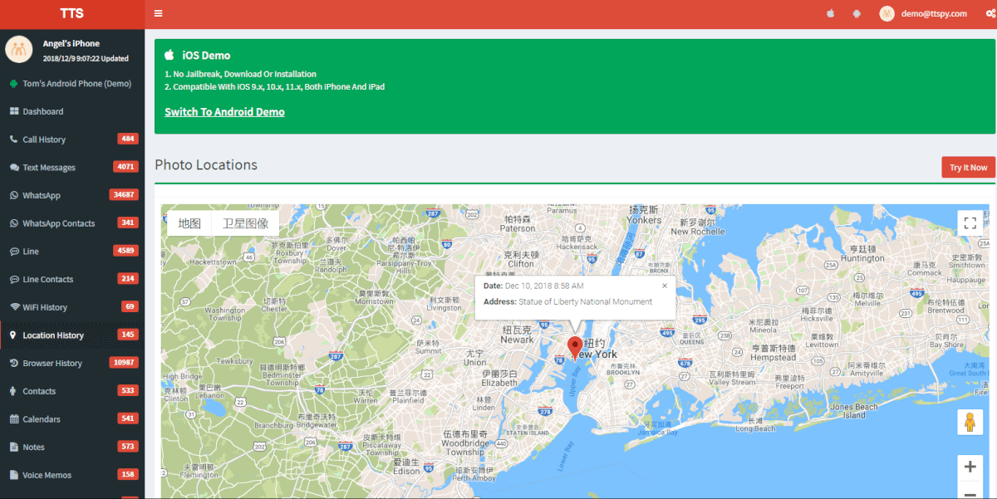This screenshot has width=997, height=499.
Task: Click the Browser History clock icon
Action: (x=14, y=363)
